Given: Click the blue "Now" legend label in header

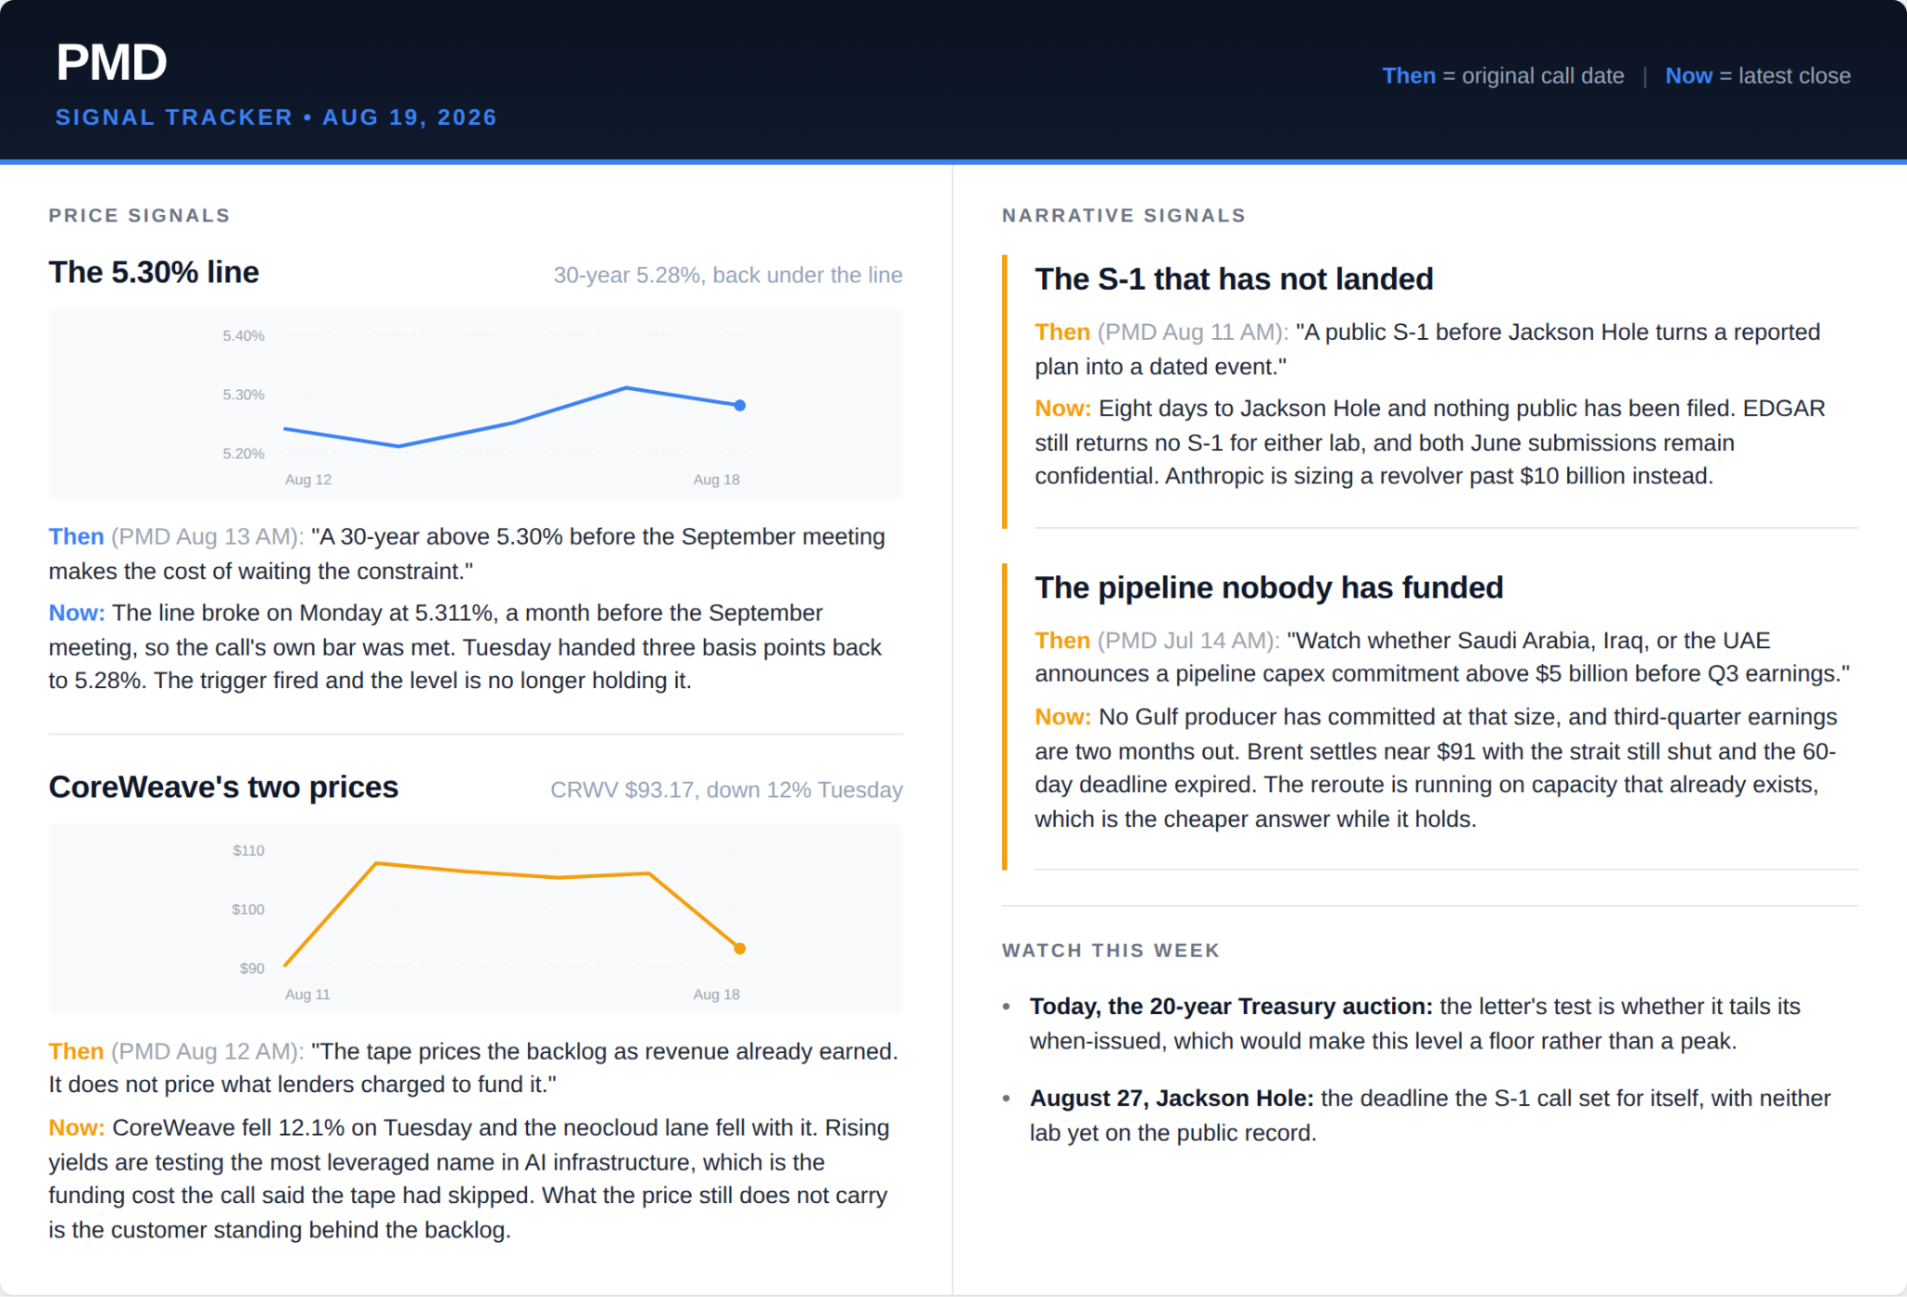Looking at the screenshot, I should 1688,75.
